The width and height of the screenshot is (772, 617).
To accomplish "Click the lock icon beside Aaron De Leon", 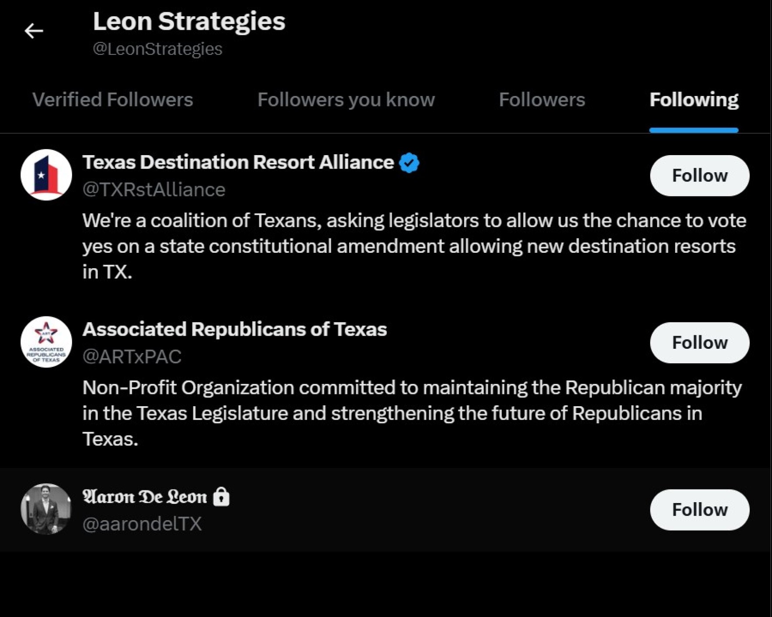I will point(223,497).
